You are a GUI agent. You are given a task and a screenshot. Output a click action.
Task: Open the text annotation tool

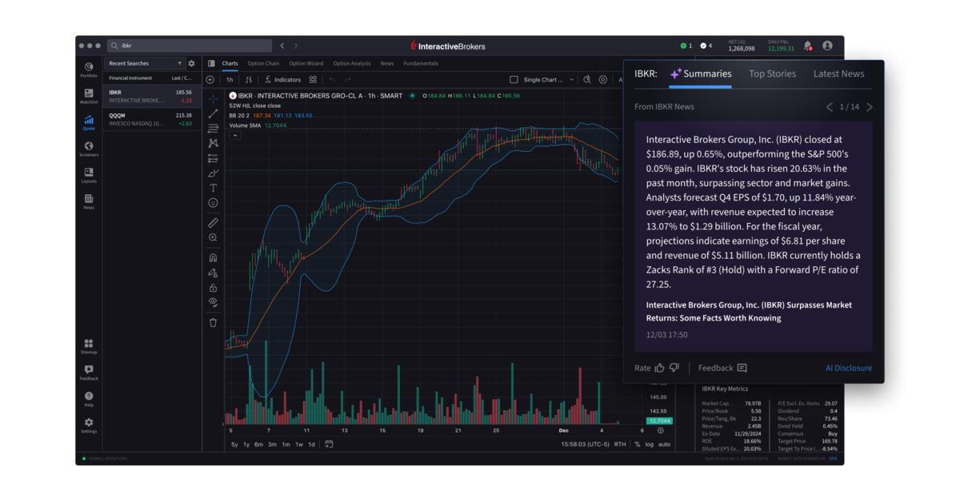click(x=213, y=188)
